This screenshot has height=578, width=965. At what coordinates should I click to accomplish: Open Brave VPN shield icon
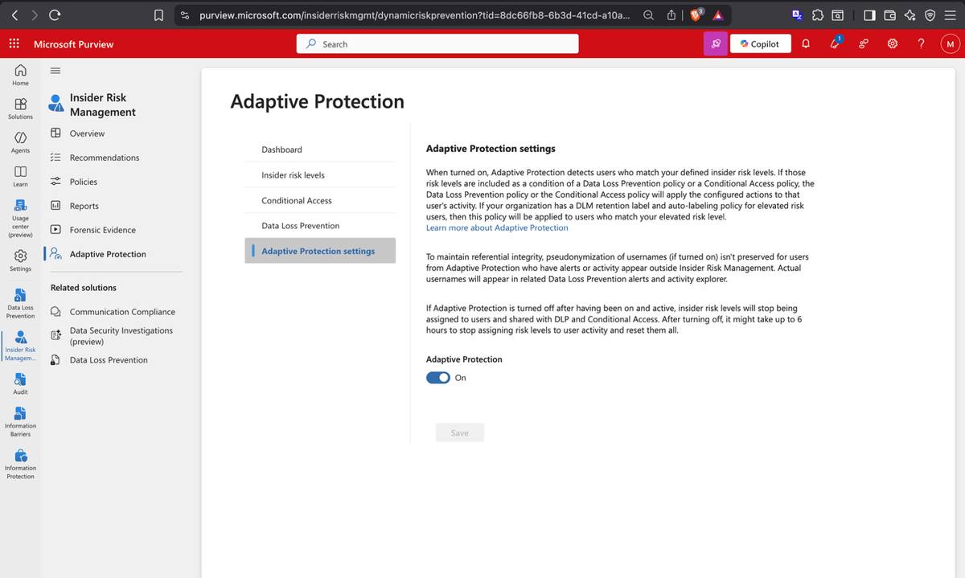coord(930,14)
